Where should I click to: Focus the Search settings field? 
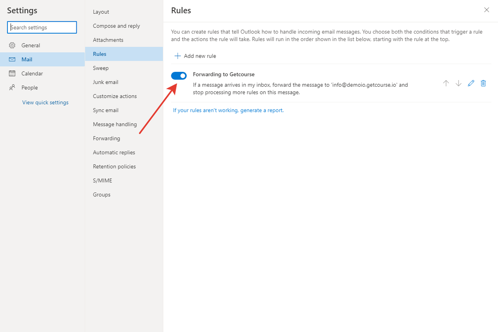42,27
